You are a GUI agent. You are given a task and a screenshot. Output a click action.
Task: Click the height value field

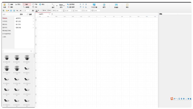pos(68,11)
